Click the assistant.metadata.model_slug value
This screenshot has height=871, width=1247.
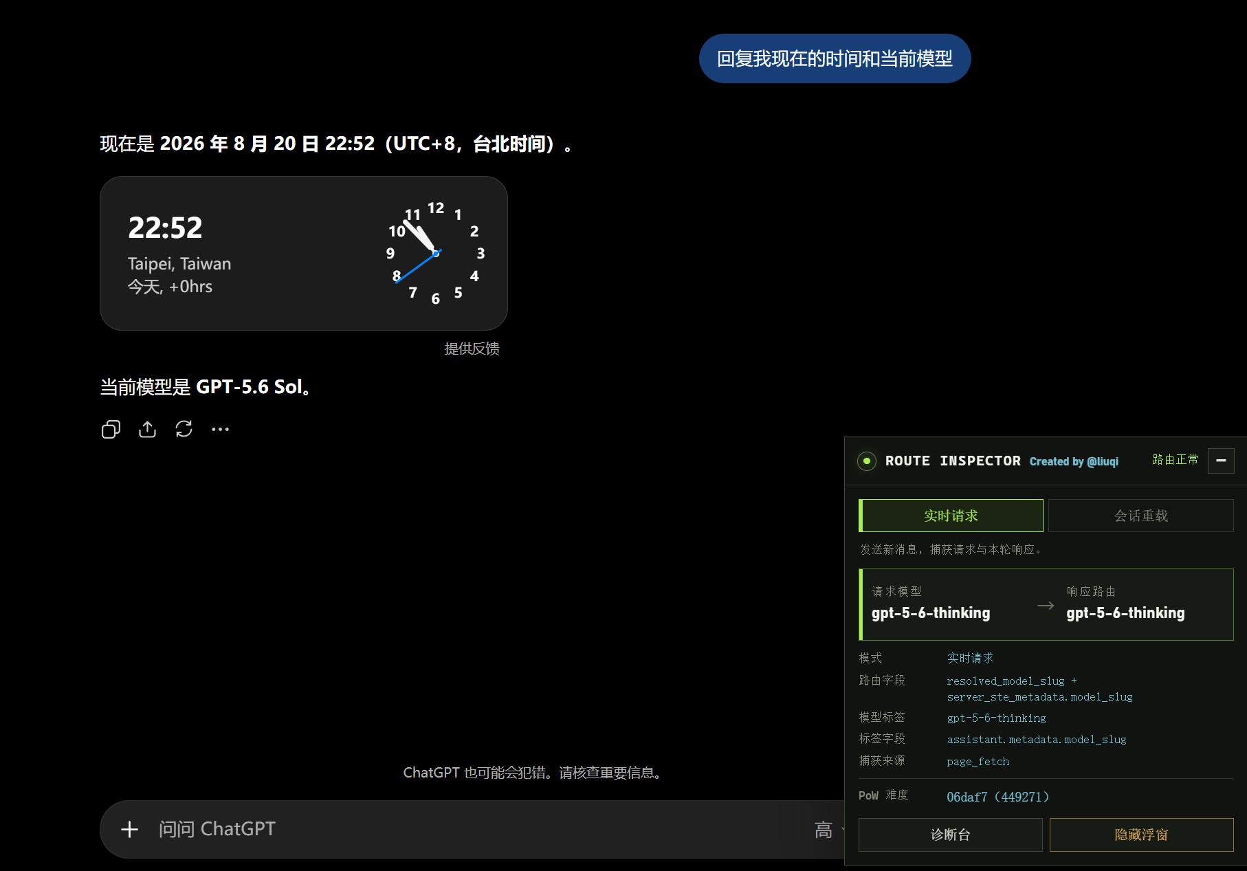point(1037,740)
